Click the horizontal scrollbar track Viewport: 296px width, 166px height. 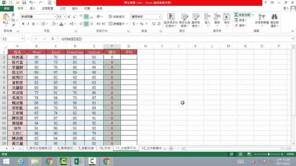click(236, 148)
